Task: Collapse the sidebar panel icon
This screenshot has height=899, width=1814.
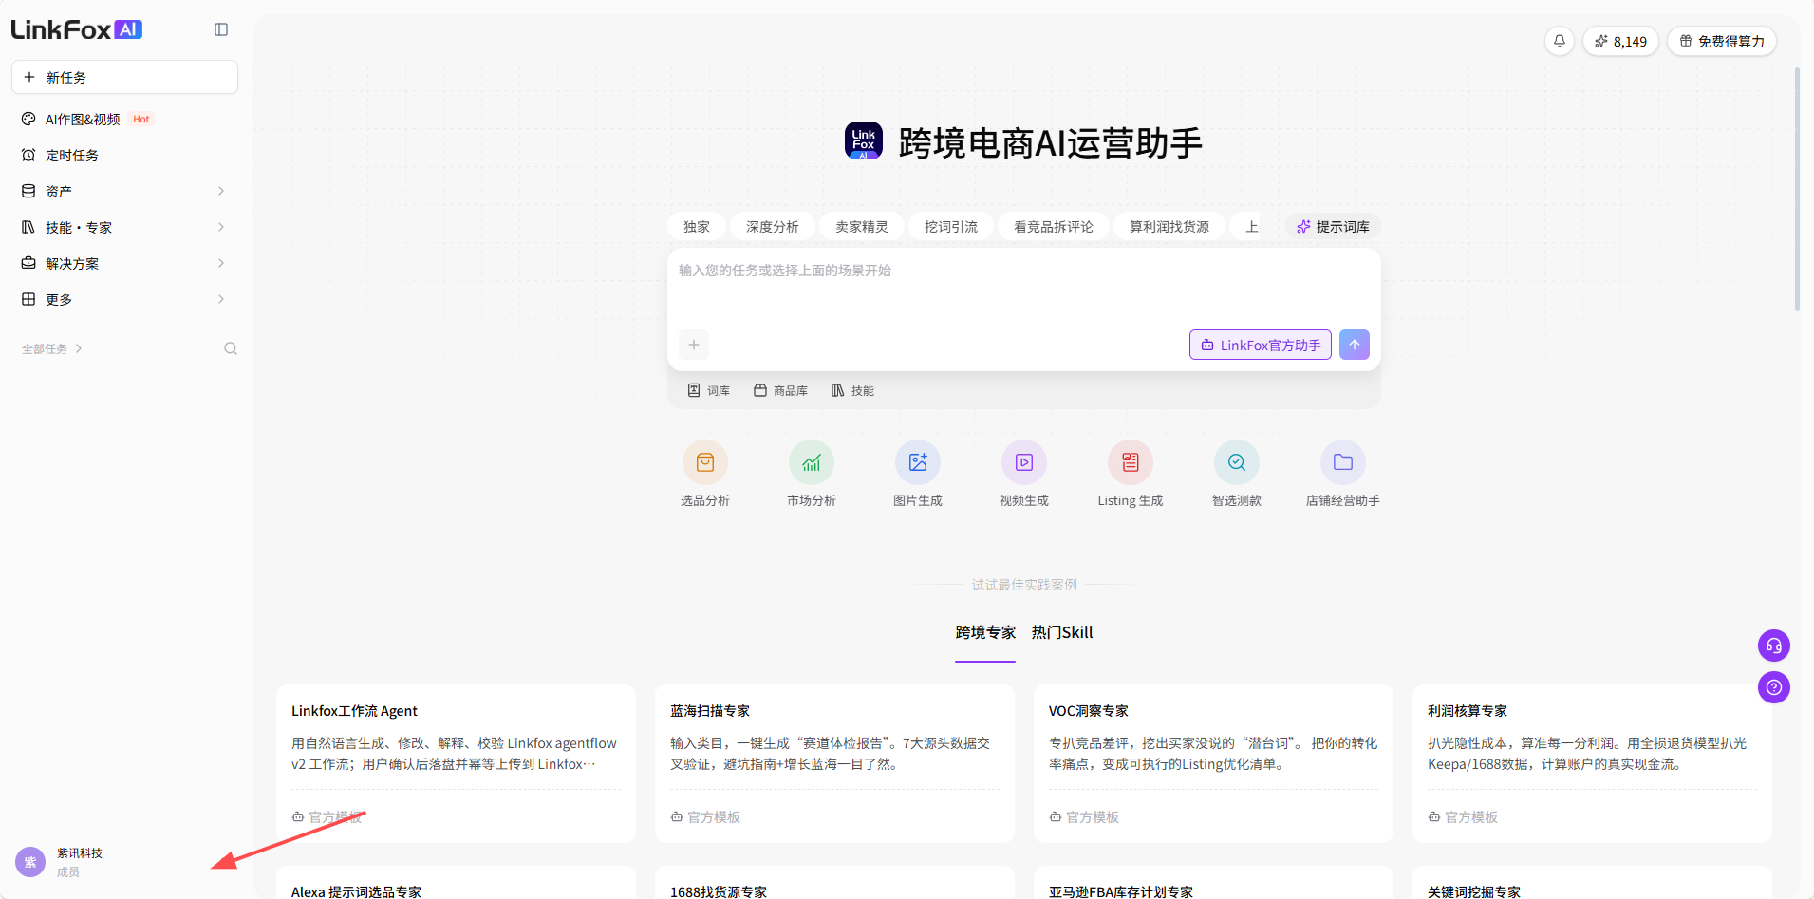Action: pos(221,29)
